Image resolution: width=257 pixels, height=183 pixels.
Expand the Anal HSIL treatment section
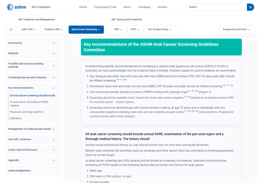click(x=33, y=139)
